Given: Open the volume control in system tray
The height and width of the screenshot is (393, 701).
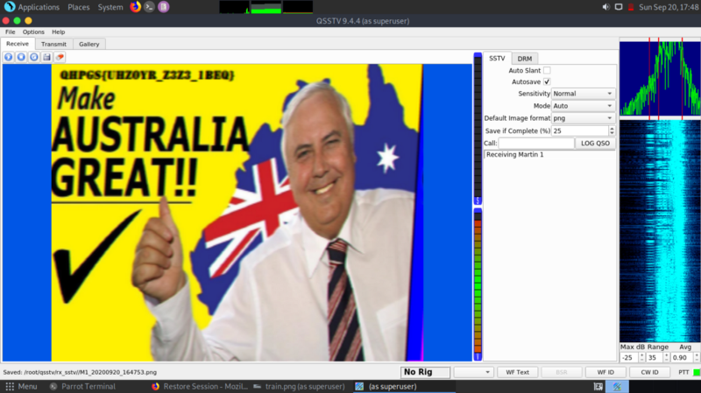Looking at the screenshot, I should click(x=605, y=7).
